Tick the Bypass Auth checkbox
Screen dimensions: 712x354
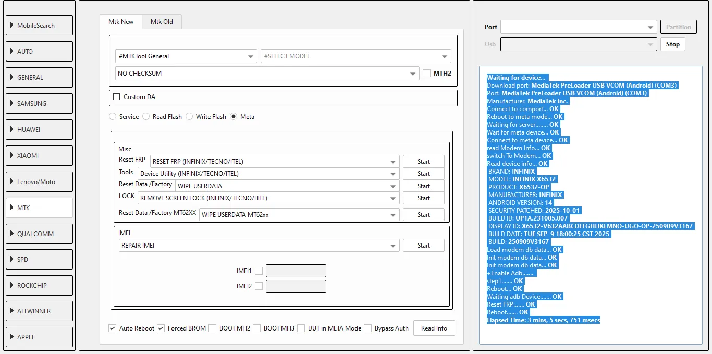[368, 328]
